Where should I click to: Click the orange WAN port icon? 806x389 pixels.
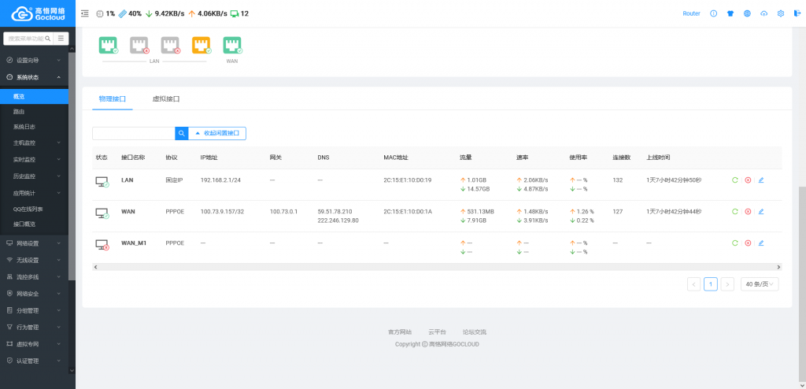[x=201, y=46]
